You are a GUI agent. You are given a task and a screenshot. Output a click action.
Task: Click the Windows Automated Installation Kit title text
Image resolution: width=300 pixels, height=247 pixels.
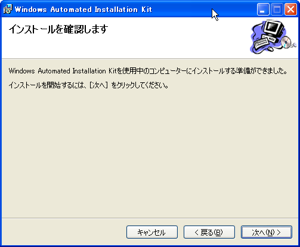pos(83,10)
